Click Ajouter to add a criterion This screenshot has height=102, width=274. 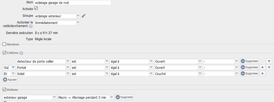(x=10, y=80)
